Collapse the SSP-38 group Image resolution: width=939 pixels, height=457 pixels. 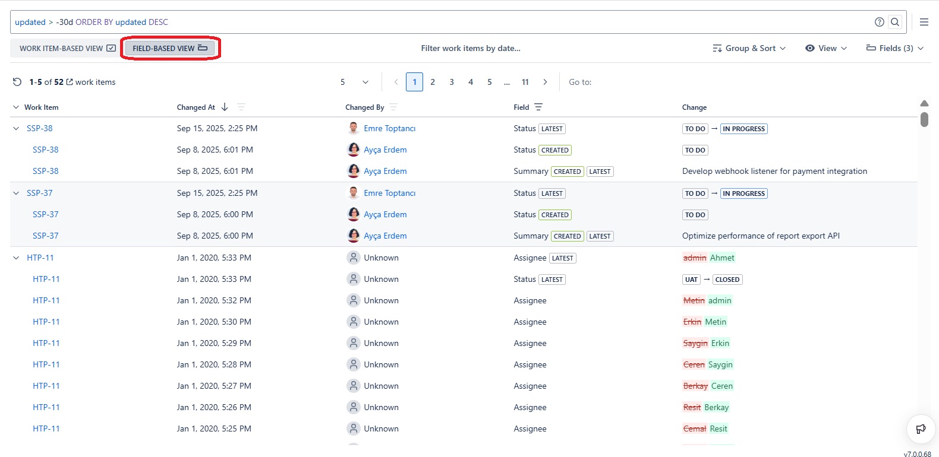point(16,128)
